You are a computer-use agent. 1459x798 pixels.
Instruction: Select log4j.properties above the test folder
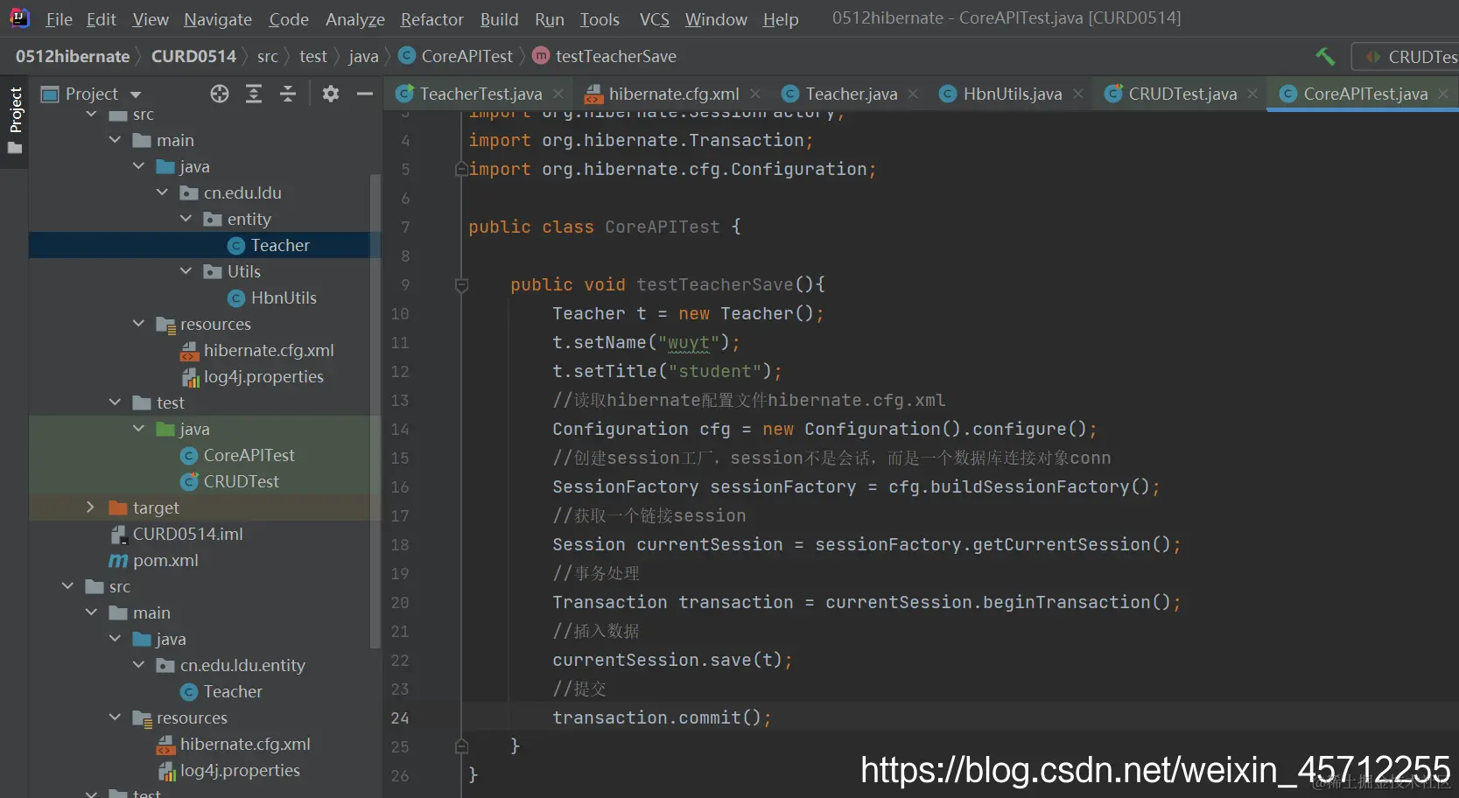coord(263,376)
